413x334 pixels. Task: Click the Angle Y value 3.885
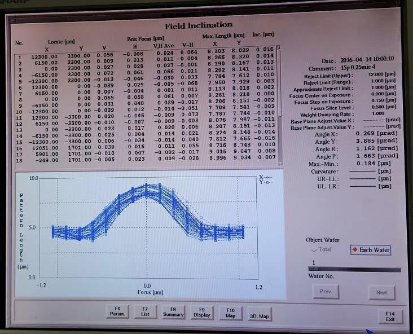[x=366, y=141]
